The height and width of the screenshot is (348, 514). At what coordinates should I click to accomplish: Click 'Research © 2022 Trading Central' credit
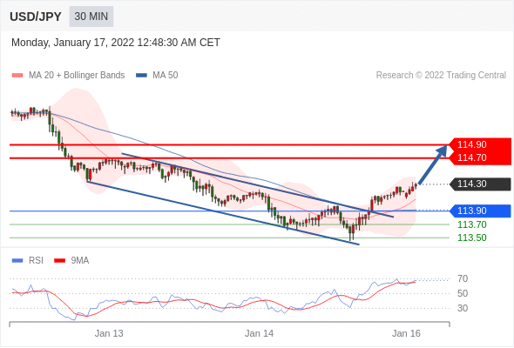point(441,76)
